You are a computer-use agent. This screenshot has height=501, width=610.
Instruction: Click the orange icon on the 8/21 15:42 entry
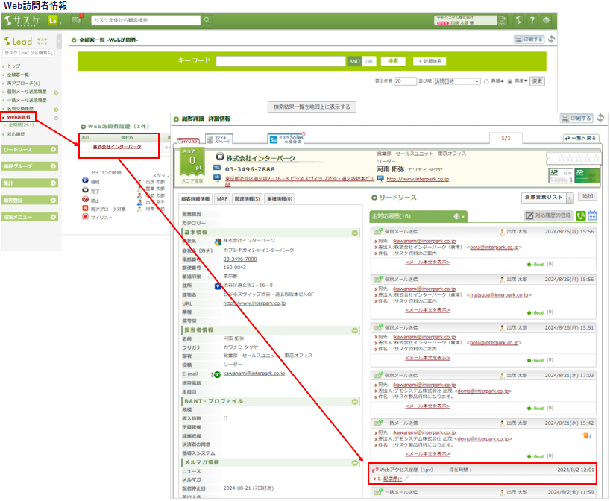[x=585, y=435]
